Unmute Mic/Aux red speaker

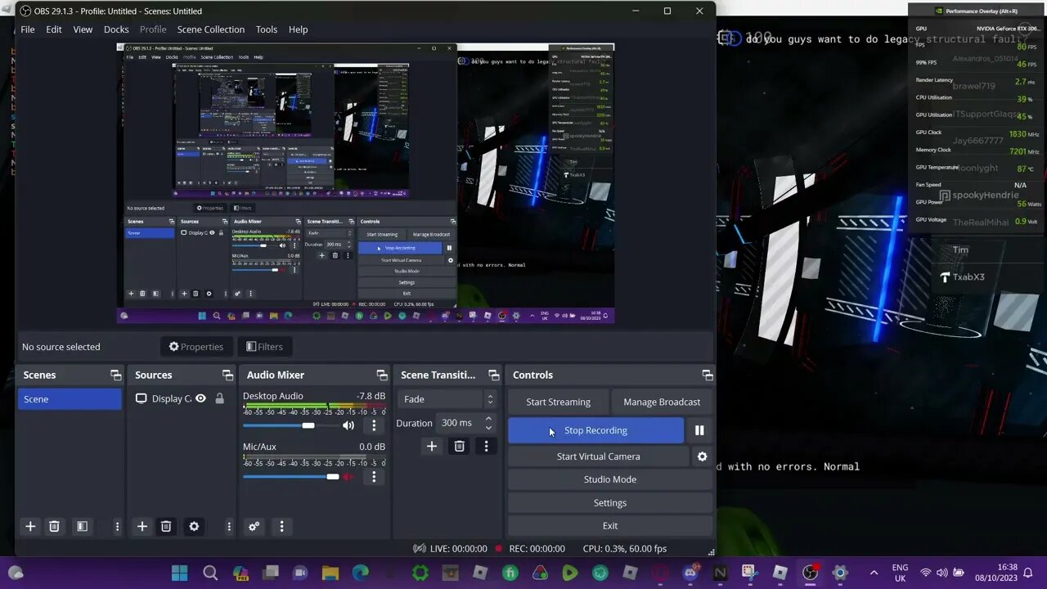click(348, 476)
